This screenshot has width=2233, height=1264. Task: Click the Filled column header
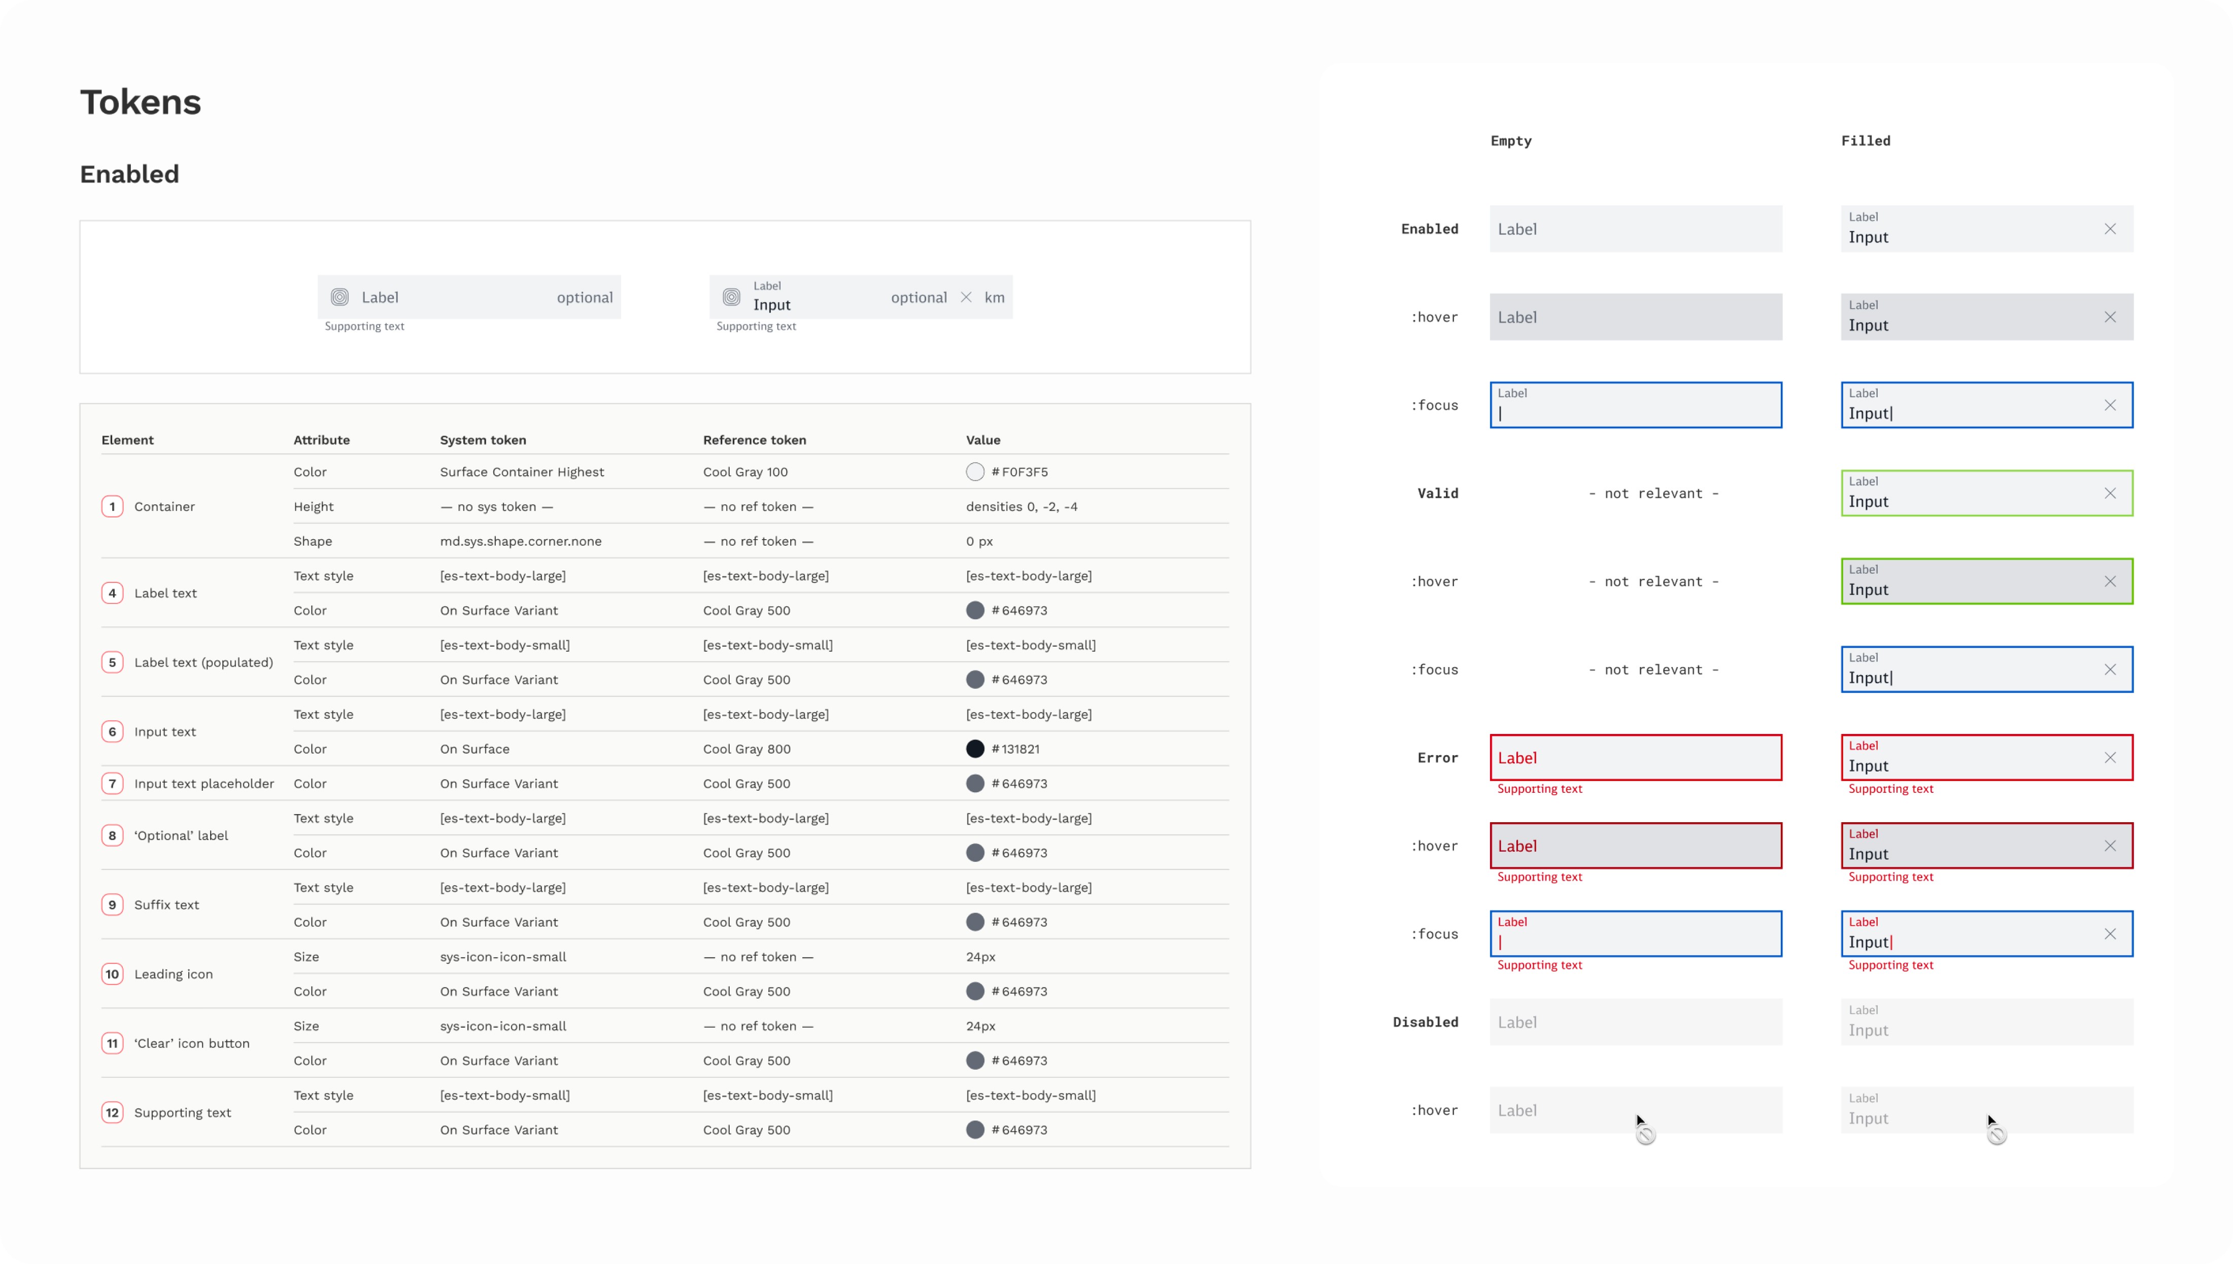(x=1865, y=141)
